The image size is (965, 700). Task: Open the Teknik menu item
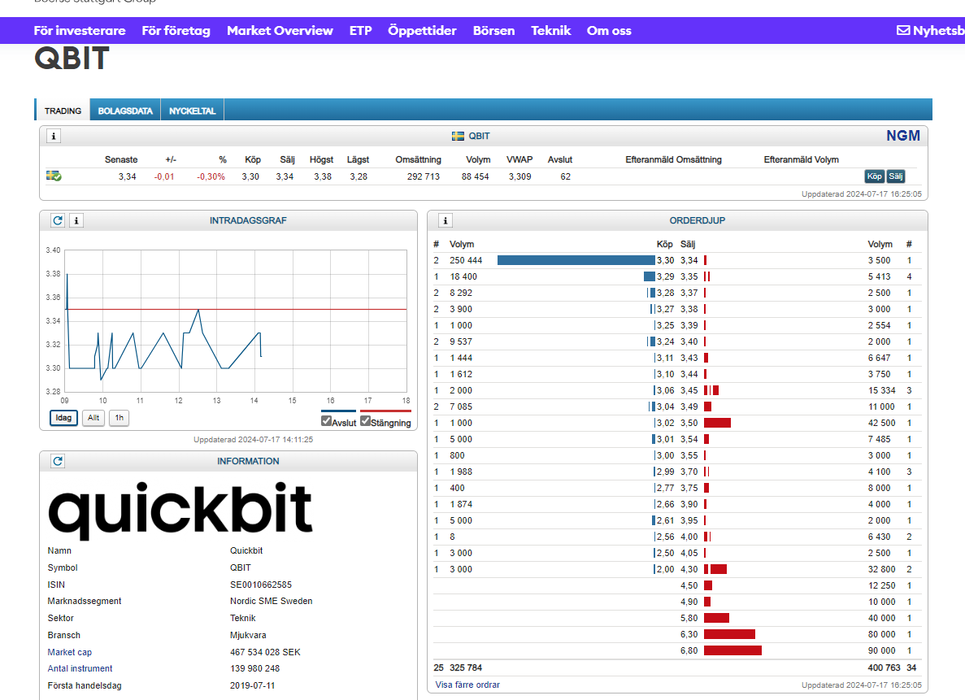[x=551, y=31]
